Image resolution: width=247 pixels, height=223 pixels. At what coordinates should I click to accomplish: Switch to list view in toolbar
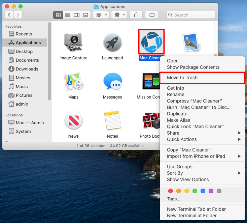tap(68, 15)
